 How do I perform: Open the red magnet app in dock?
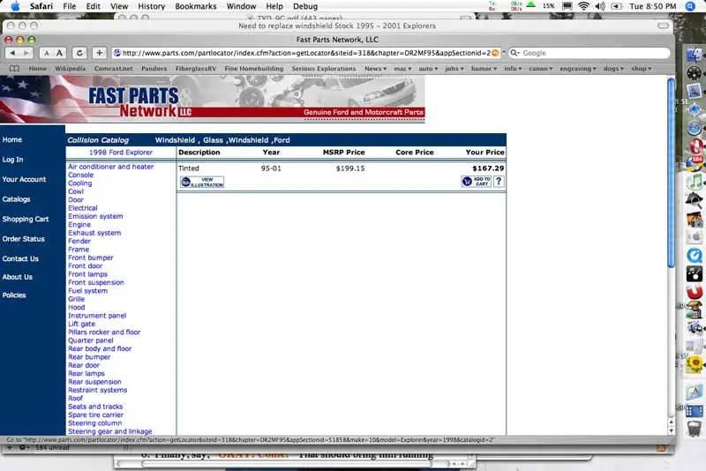(x=695, y=291)
